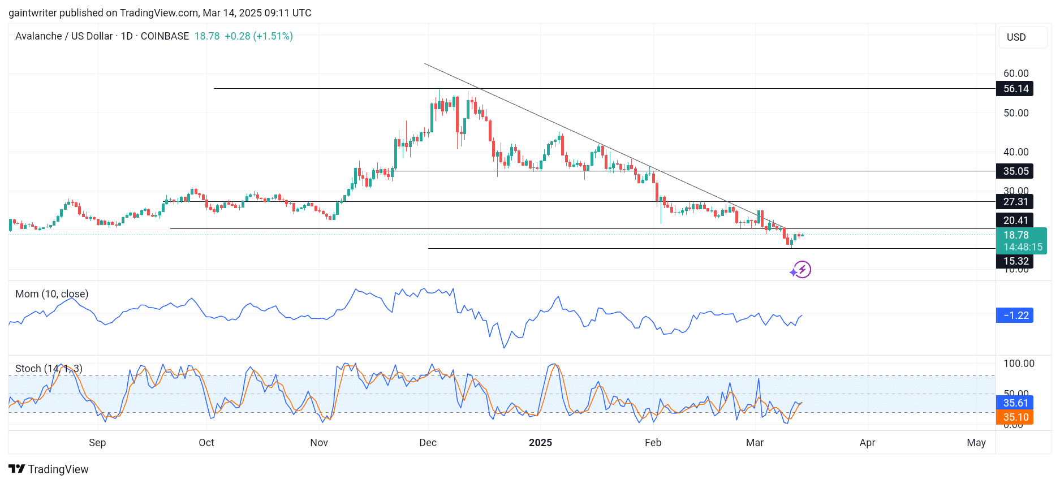Click the Dec label on time axis
Screen dimensions: 1060x484
click(x=428, y=443)
